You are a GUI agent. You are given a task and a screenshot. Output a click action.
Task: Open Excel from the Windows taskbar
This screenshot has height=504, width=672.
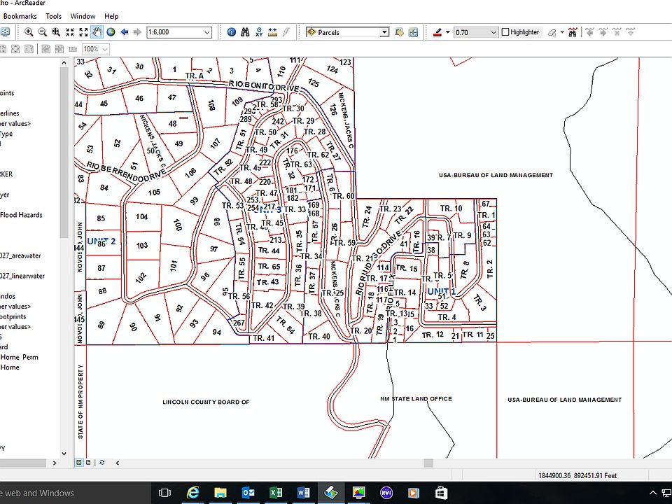point(276,493)
